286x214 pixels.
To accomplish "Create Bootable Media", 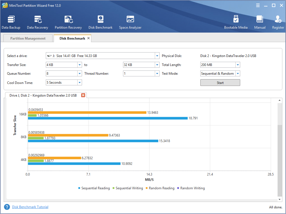I will (236, 22).
